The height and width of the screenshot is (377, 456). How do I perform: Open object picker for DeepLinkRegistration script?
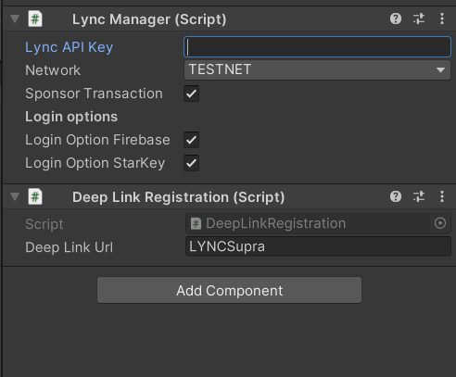(x=440, y=223)
